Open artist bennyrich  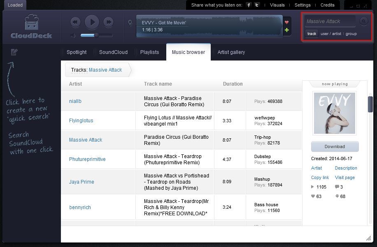click(x=80, y=207)
